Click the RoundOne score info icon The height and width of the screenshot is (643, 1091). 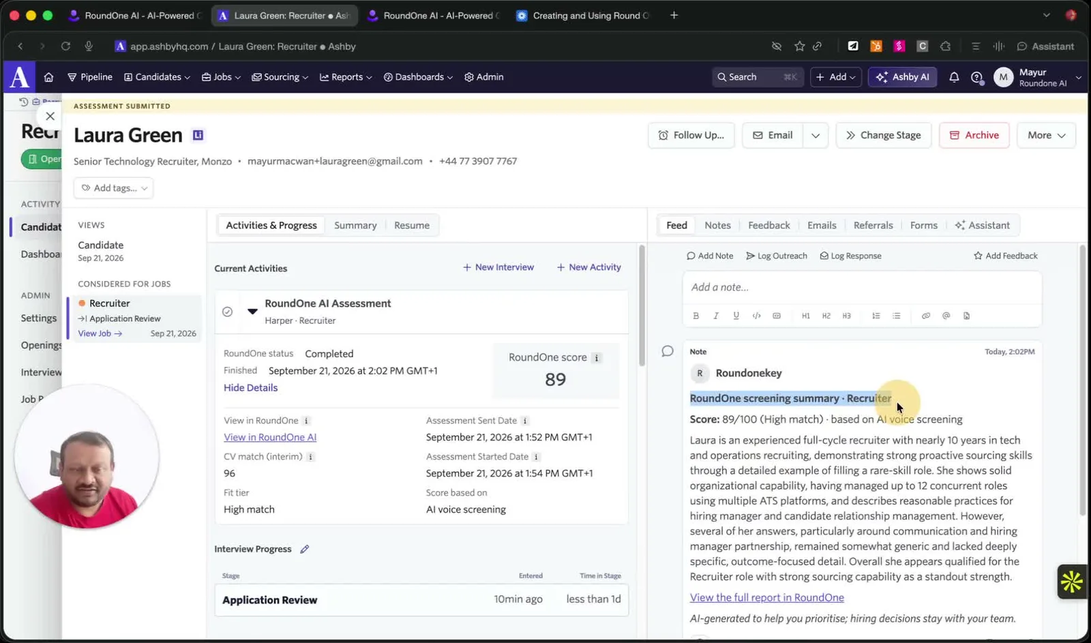point(597,357)
